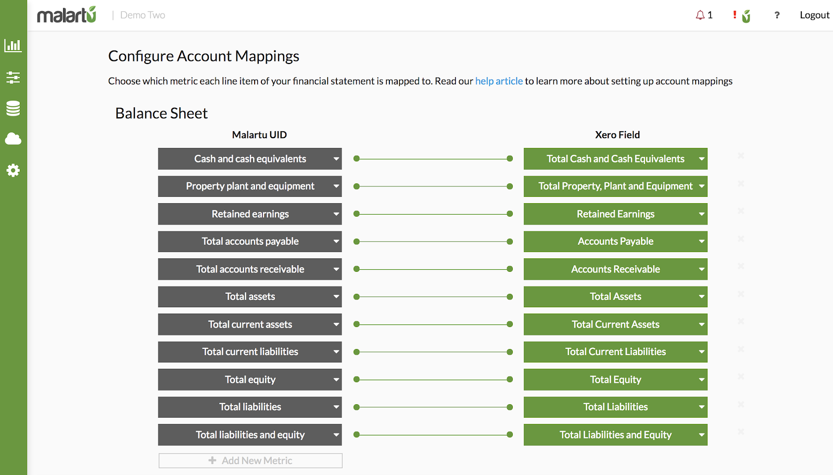The height and width of the screenshot is (475, 833).
Task: Click Add New Metric button
Action: 250,460
